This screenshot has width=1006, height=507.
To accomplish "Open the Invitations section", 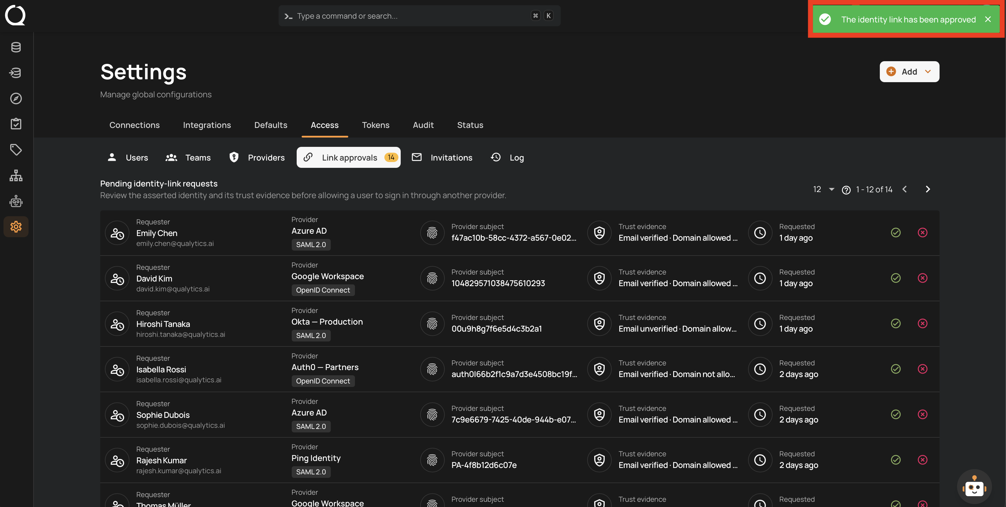I will [x=442, y=157].
